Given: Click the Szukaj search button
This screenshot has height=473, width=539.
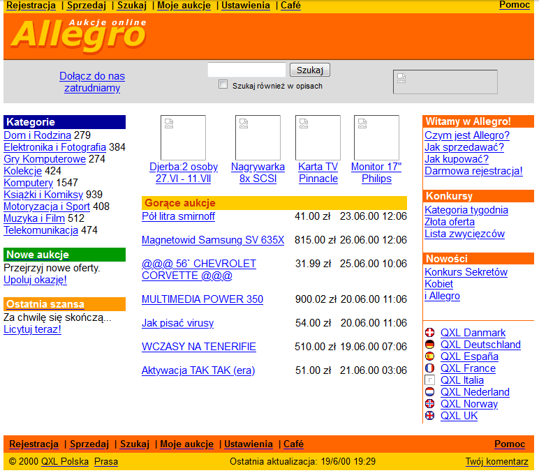Looking at the screenshot, I should click(x=310, y=70).
